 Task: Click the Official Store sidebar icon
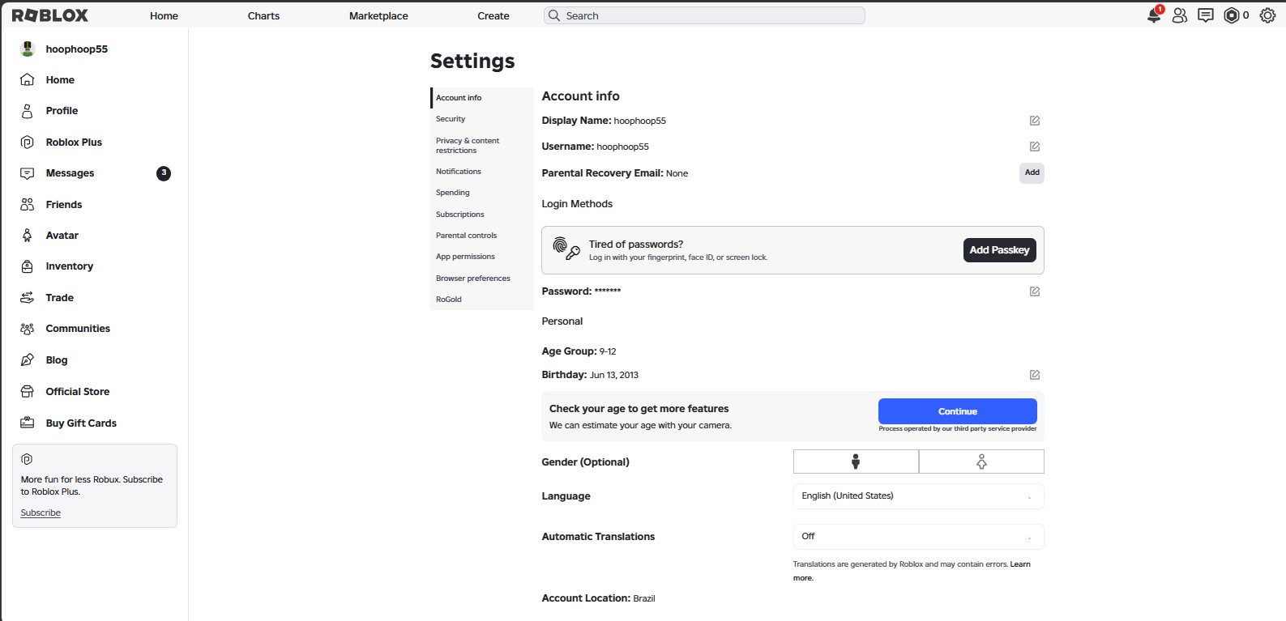[28, 392]
